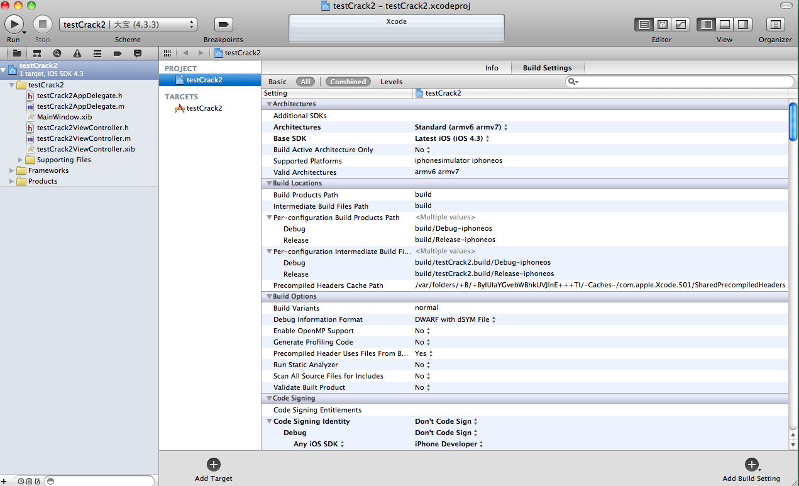Open testCrack2AppDelegate.h file
Viewport: 799px width, 486px height.
pyautogui.click(x=79, y=96)
